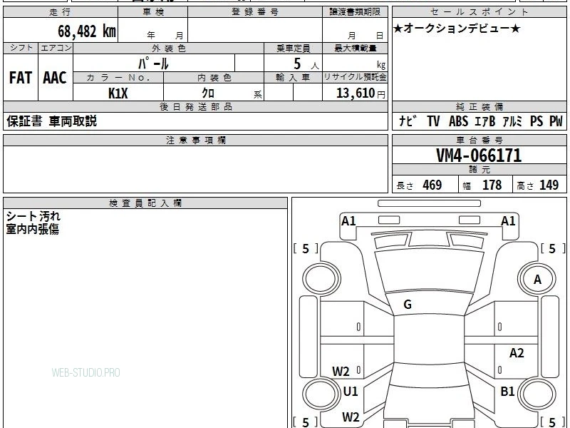The width and height of the screenshot is (570, 428).
Task: Click the 走行 header cell
Action: (x=61, y=12)
